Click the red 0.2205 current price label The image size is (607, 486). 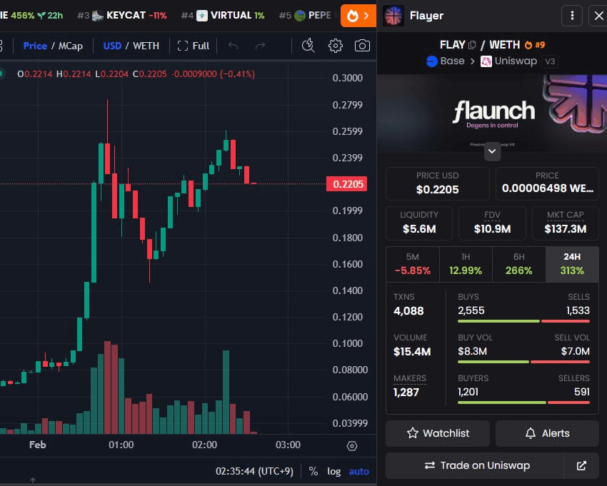click(347, 184)
